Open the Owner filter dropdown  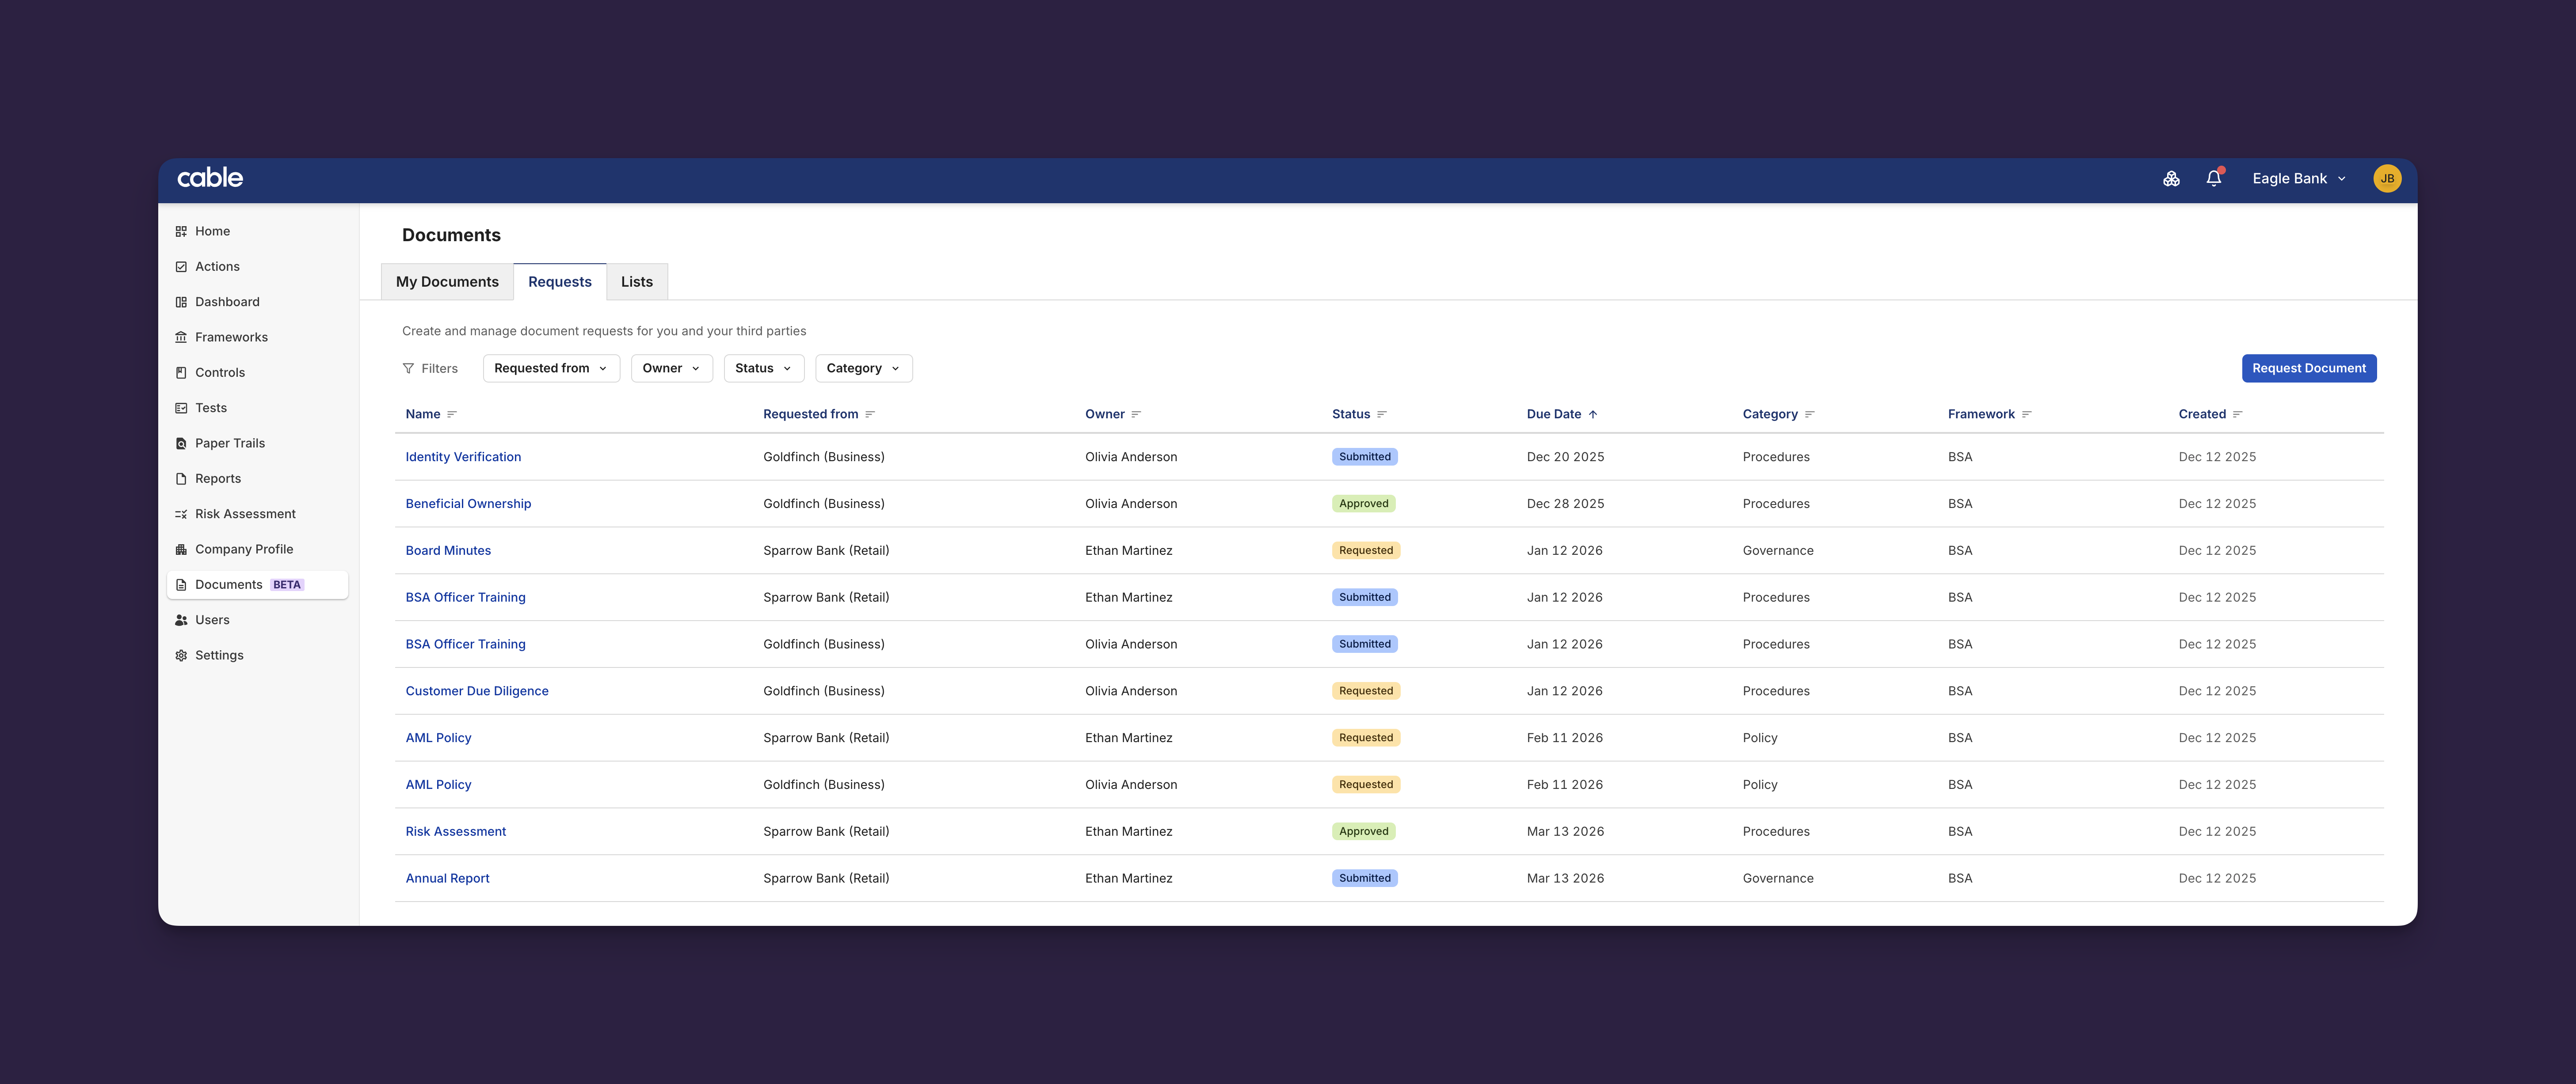pos(671,369)
